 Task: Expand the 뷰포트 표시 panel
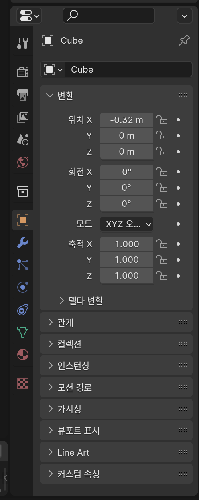point(116,431)
